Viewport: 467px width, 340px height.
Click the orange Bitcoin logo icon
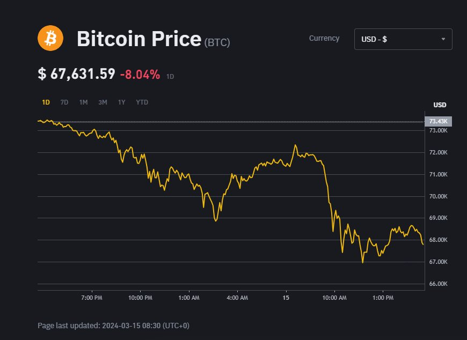coord(50,39)
